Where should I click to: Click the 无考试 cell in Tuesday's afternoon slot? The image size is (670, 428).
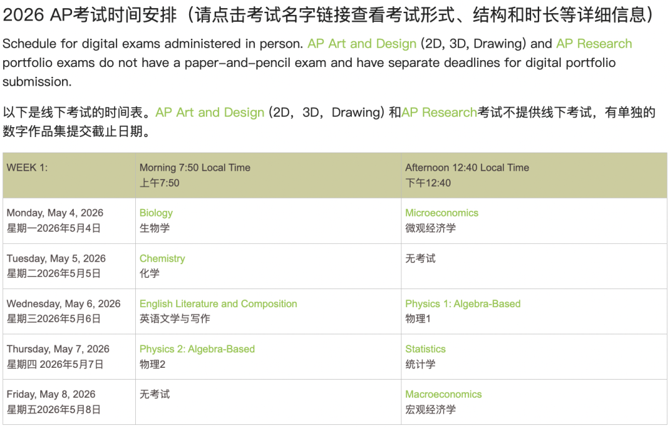[420, 259]
